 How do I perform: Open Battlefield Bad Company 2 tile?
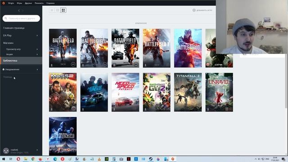(x=125, y=48)
